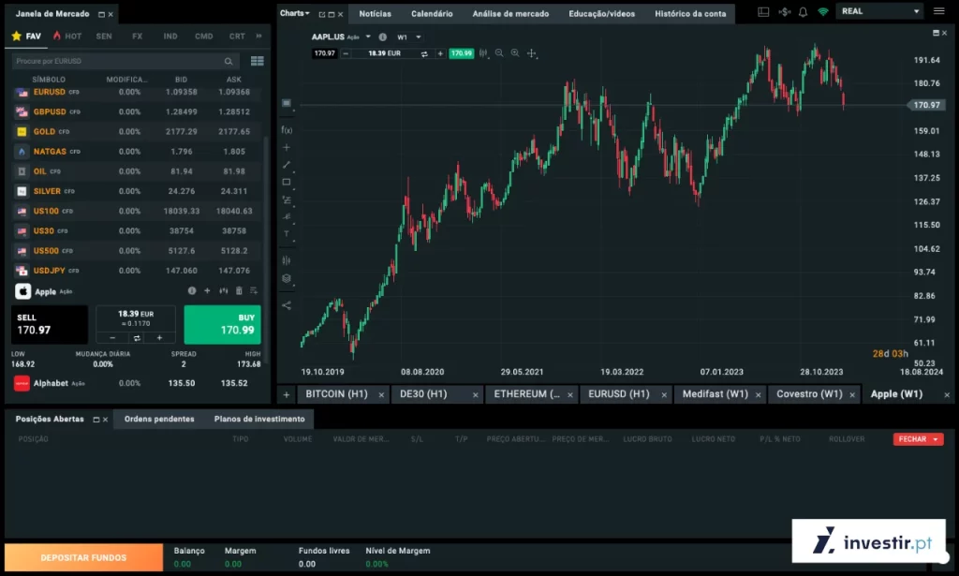Select the text annotation tool
The width and height of the screenshot is (959, 576).
coord(287,234)
